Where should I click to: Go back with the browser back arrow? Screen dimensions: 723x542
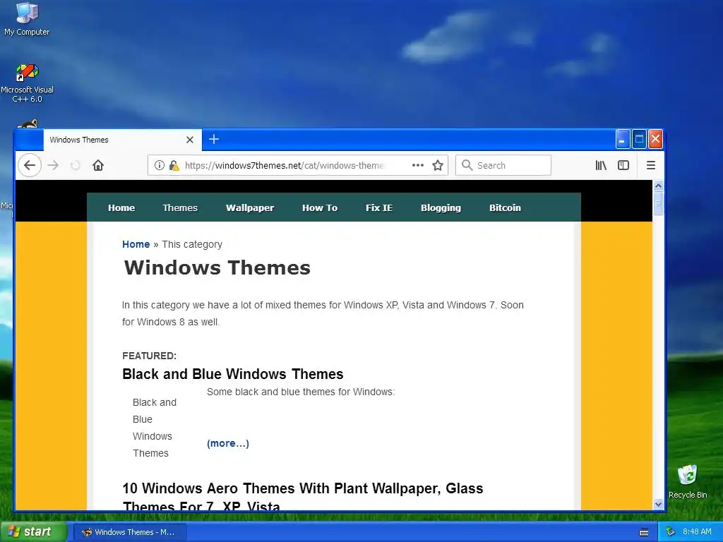pos(30,165)
